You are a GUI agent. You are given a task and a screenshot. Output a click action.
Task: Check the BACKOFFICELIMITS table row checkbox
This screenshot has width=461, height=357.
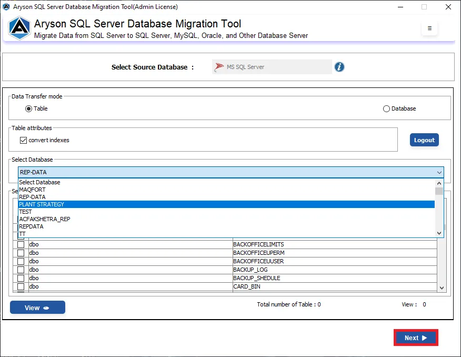click(21, 244)
